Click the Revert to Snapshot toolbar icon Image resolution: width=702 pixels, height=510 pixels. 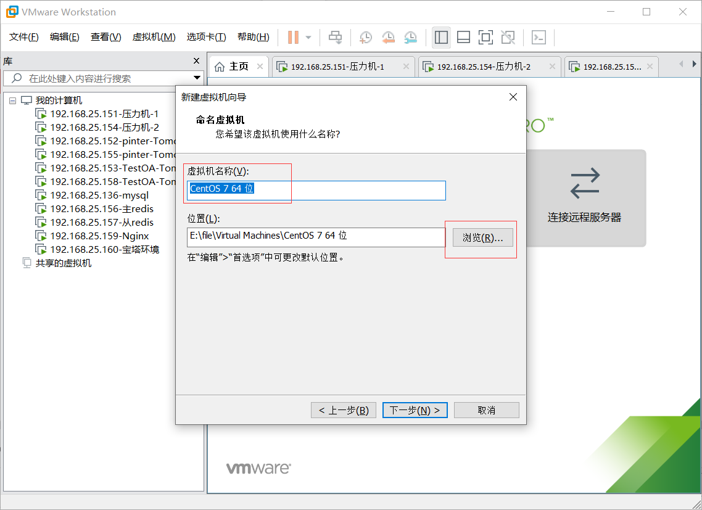(x=388, y=37)
